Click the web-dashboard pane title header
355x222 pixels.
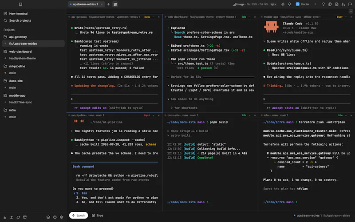202,17
